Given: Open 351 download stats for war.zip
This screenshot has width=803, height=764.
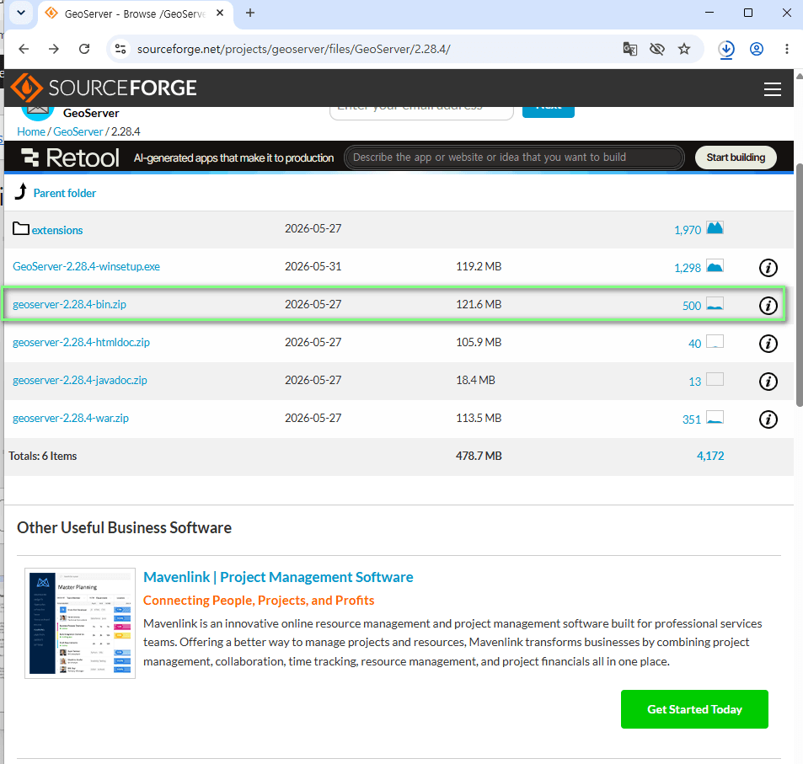Looking at the screenshot, I should (692, 419).
